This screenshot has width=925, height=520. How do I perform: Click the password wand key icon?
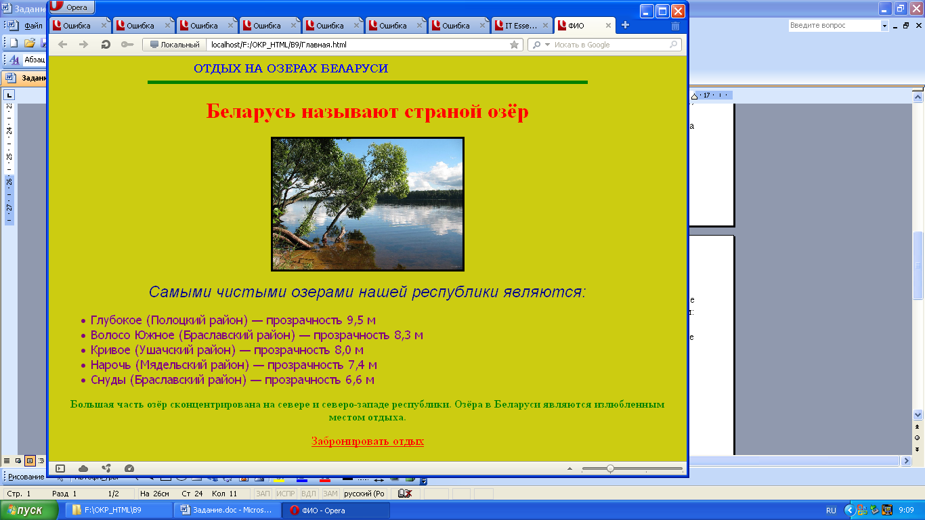(127, 45)
